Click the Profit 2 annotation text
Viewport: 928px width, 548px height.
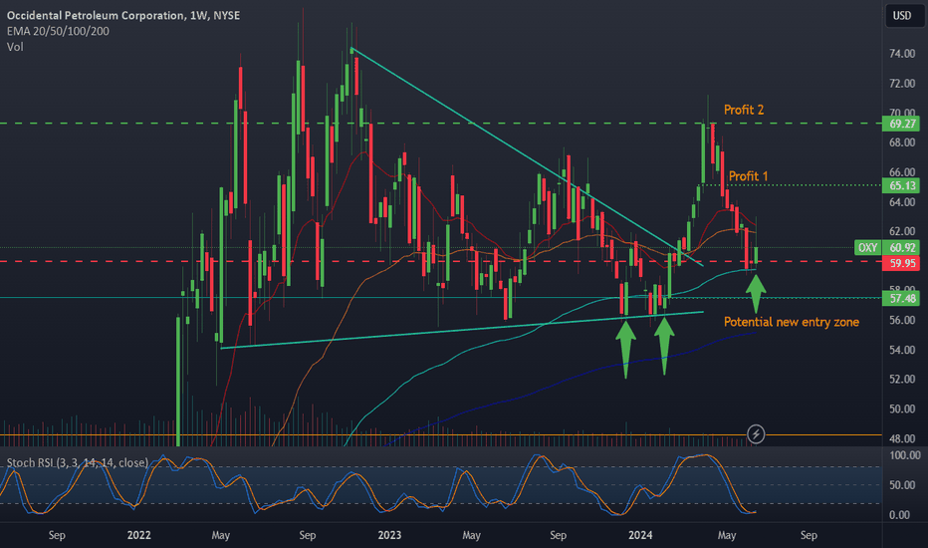[x=744, y=110]
